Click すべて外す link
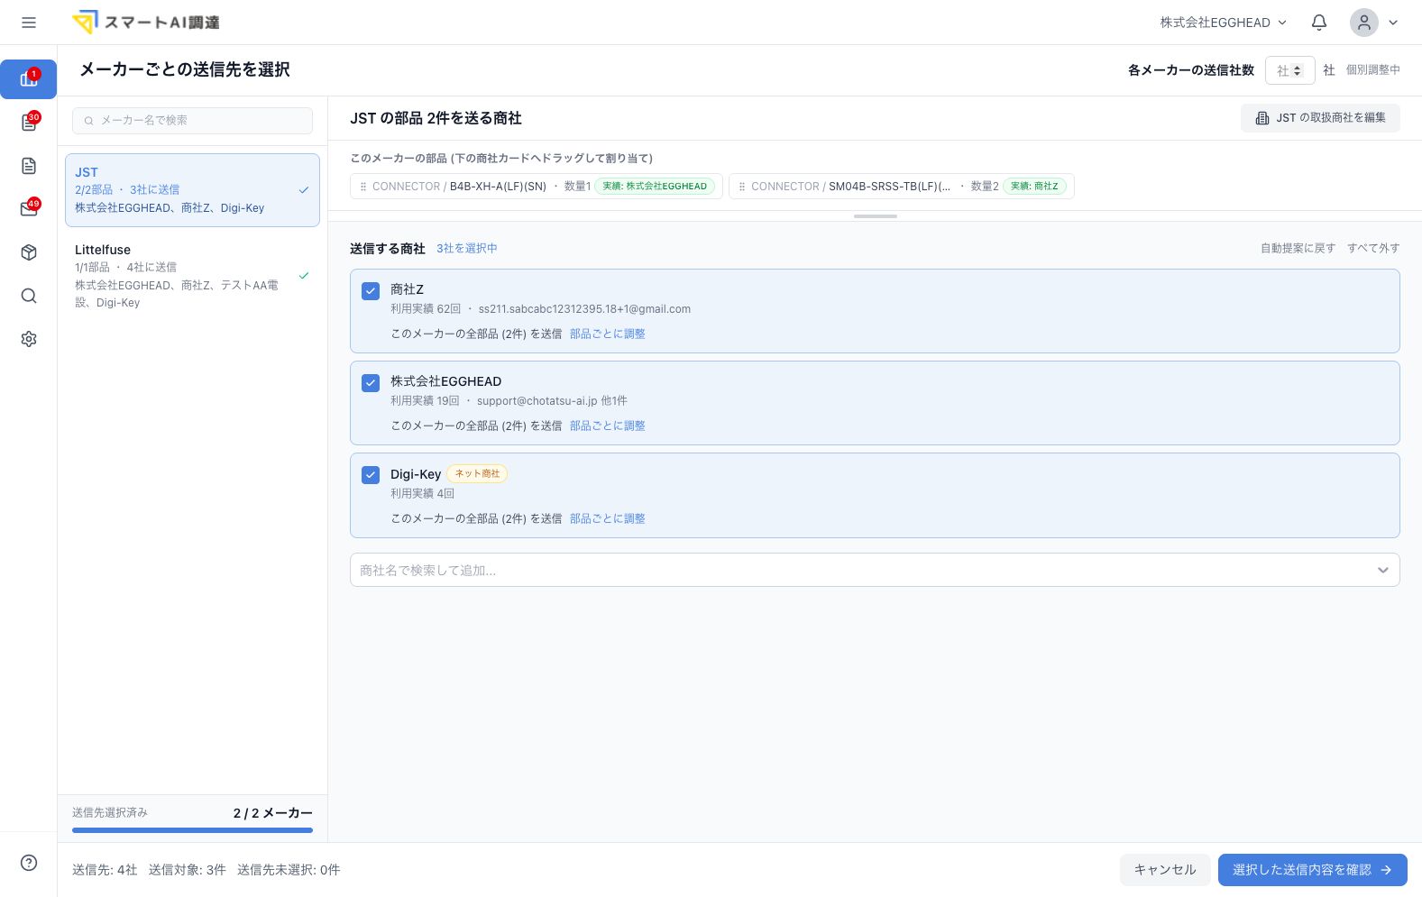The height and width of the screenshot is (897, 1422). tap(1373, 248)
